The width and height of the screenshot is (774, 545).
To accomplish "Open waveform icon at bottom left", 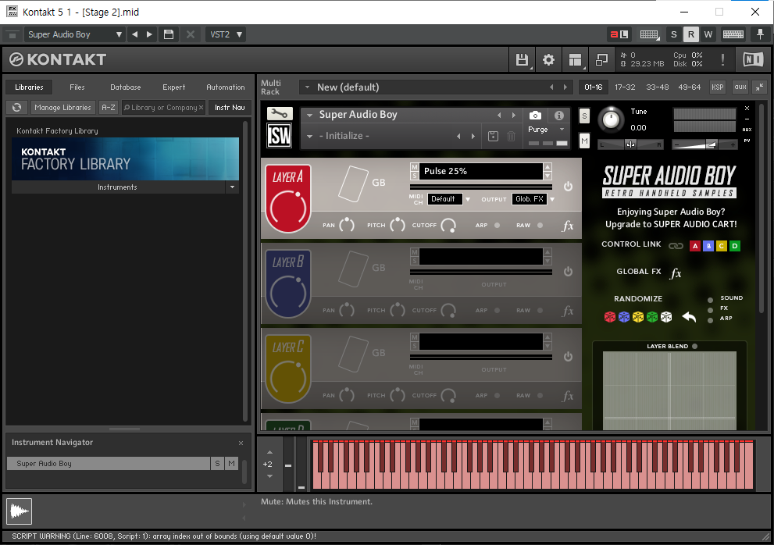I will [20, 511].
